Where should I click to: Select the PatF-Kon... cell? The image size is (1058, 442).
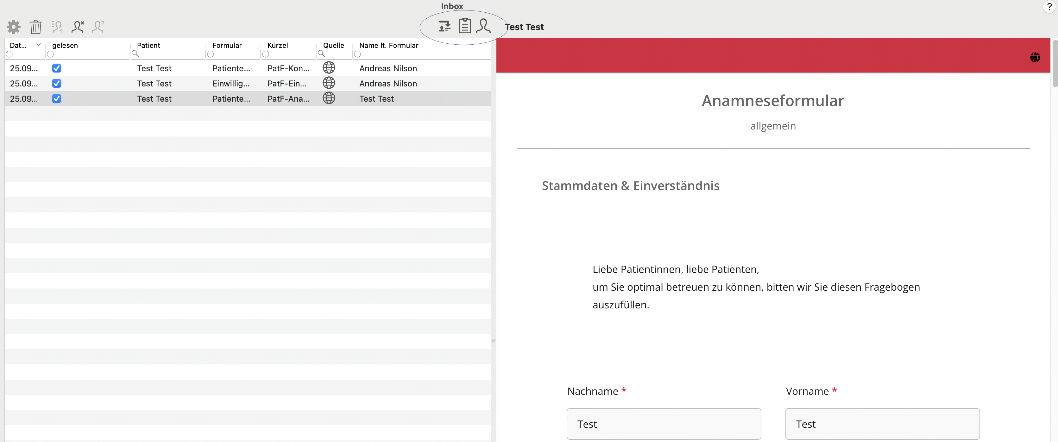pyautogui.click(x=288, y=68)
